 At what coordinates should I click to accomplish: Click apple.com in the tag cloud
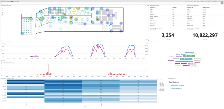pyautogui.click(x=186, y=59)
